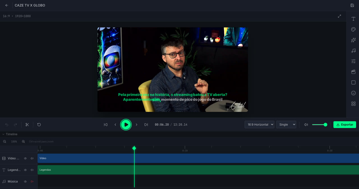The image size is (359, 189).
Task: Click the 0:10 ruler mark
Action: (185, 151)
